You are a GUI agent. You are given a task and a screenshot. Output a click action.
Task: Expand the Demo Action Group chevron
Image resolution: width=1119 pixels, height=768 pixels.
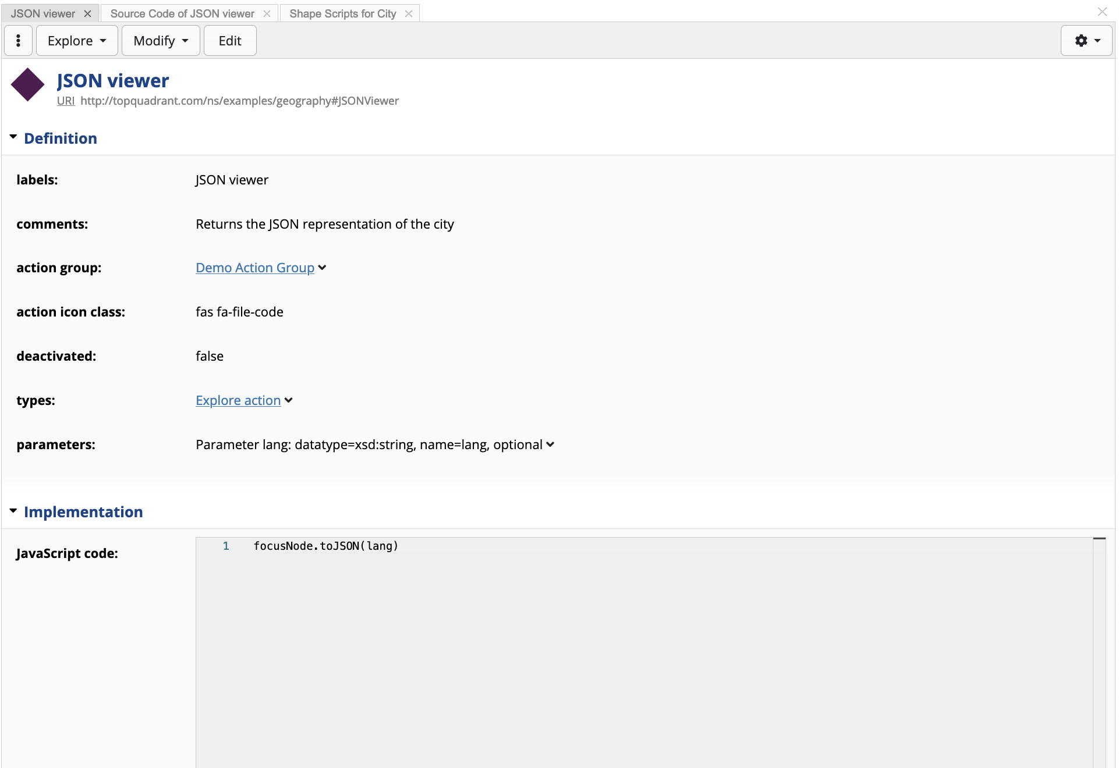click(322, 268)
